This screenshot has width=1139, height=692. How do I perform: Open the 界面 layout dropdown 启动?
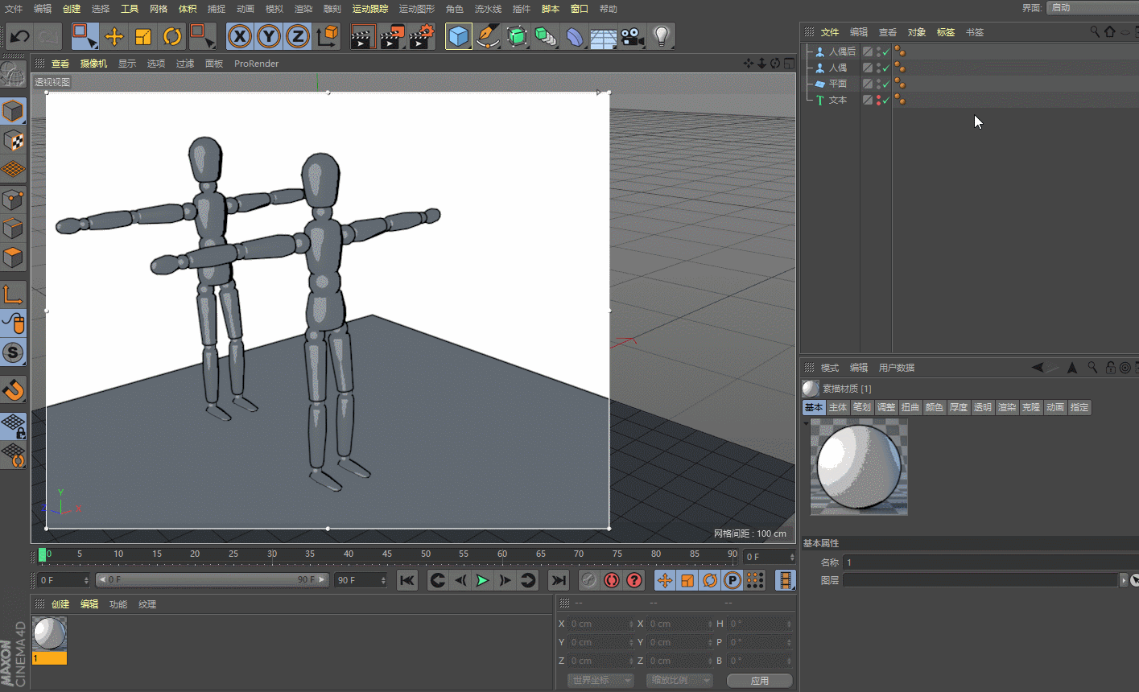click(x=1092, y=7)
